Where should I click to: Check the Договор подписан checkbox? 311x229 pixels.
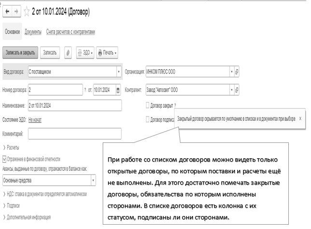tap(148, 119)
